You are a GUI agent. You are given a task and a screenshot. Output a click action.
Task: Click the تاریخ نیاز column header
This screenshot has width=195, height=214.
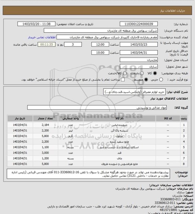click(x=20, y=119)
